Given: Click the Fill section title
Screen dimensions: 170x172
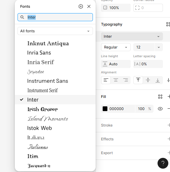Looking at the screenshot, I should coord(103,97).
